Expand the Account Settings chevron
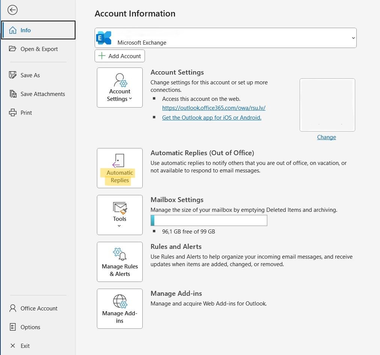This screenshot has height=355, width=380. point(130,99)
